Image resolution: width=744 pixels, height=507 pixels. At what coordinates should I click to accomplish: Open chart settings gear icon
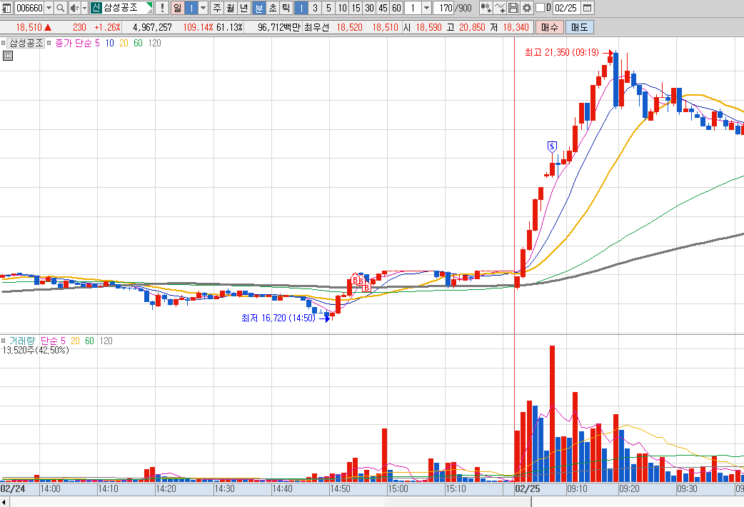coord(527,8)
